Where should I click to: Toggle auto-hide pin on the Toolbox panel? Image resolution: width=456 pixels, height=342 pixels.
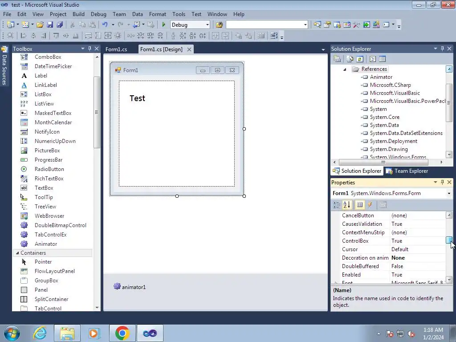click(x=90, y=49)
